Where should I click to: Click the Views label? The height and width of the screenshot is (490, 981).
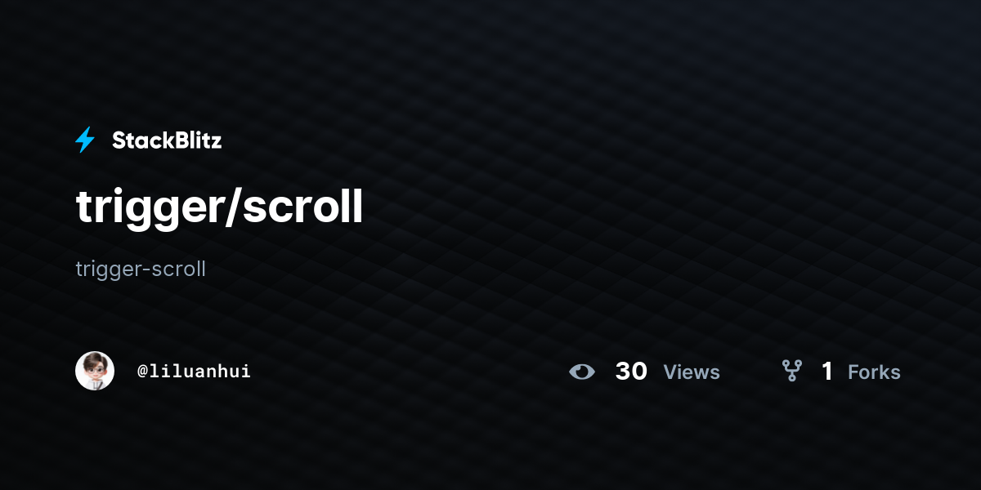click(x=692, y=372)
